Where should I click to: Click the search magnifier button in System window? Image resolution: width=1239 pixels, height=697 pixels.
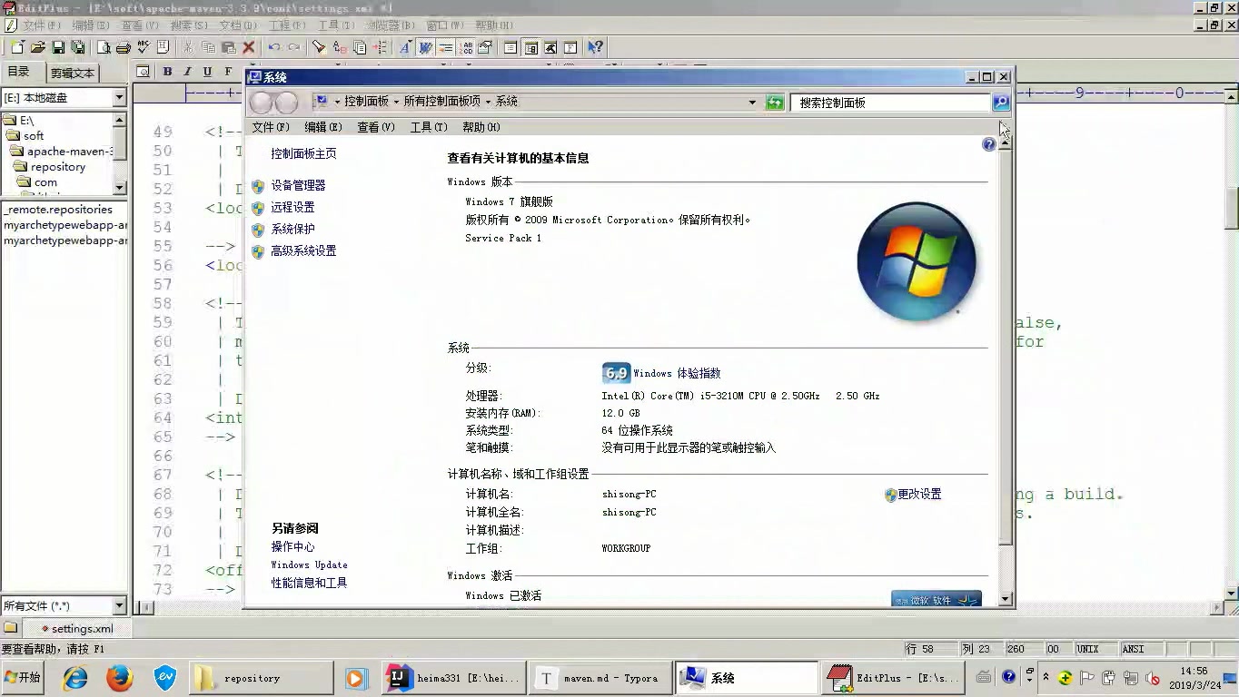(1000, 103)
